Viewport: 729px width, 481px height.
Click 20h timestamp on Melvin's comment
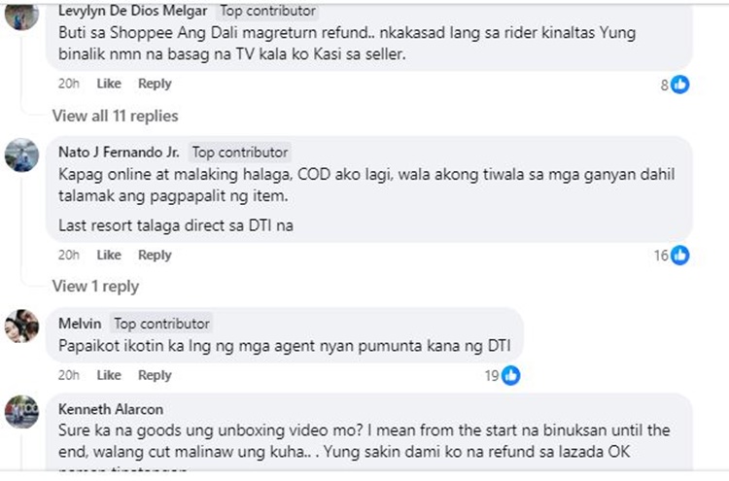pos(68,375)
